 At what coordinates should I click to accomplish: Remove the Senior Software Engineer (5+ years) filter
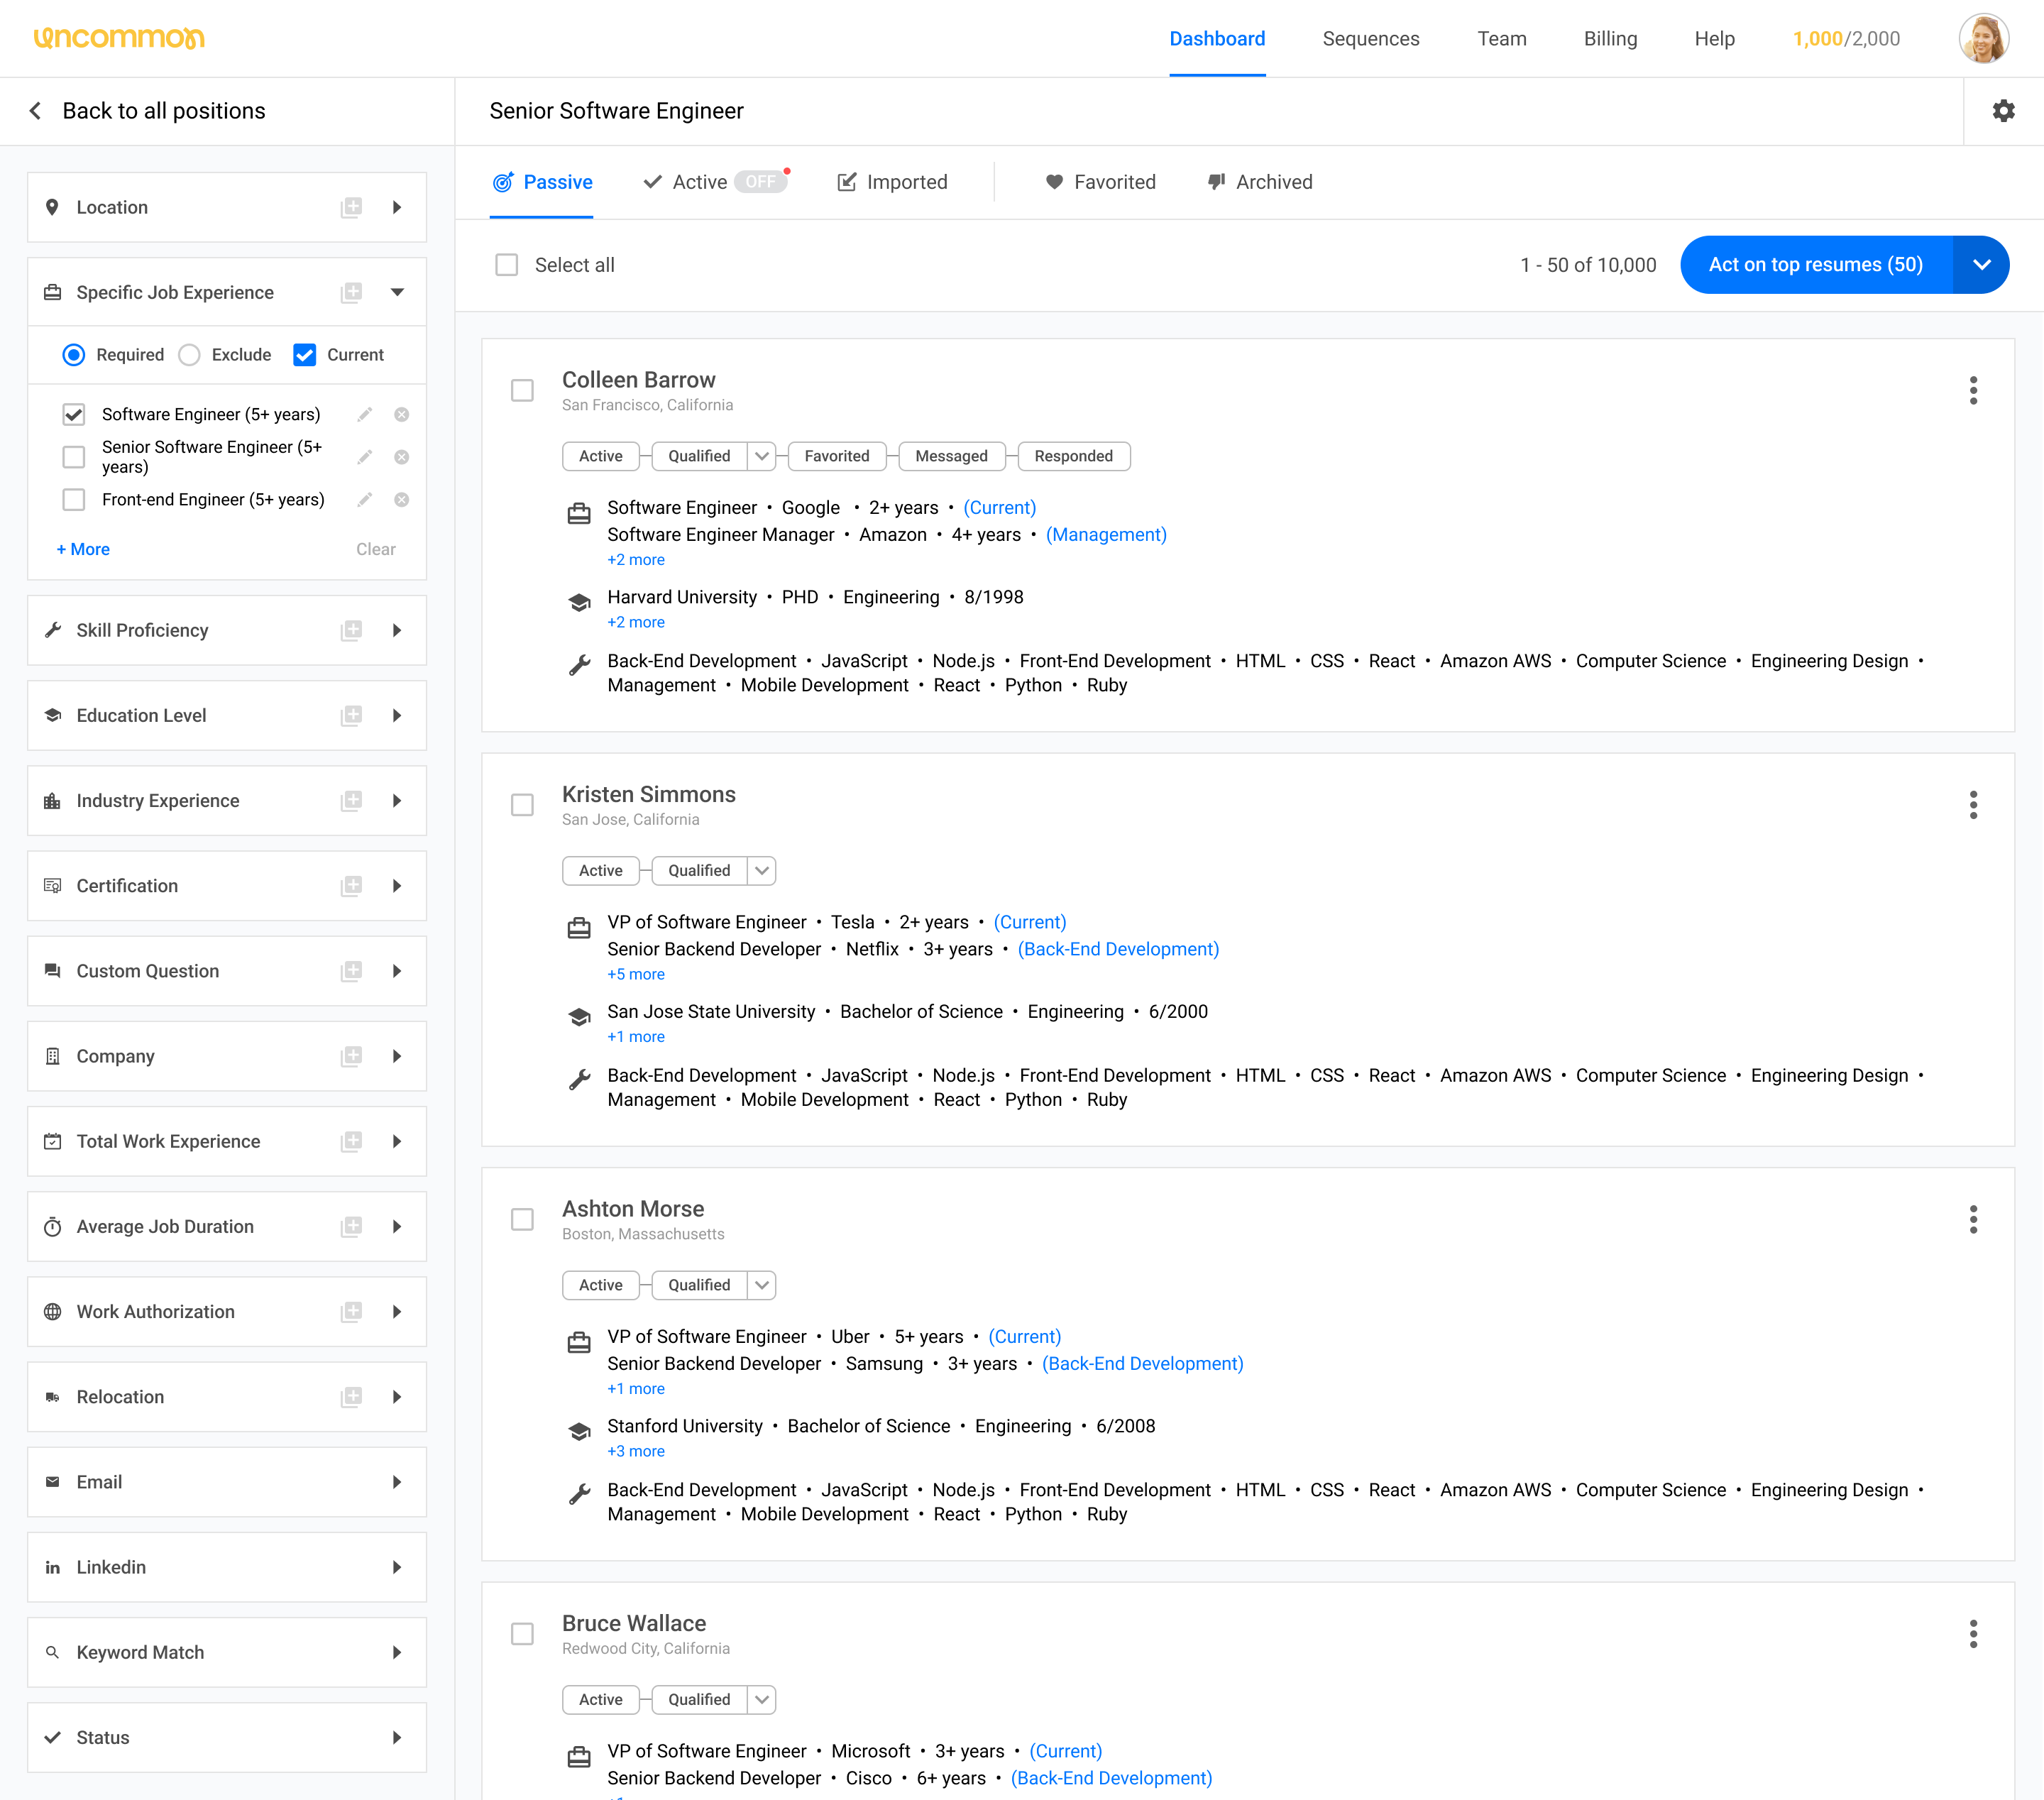pos(401,457)
